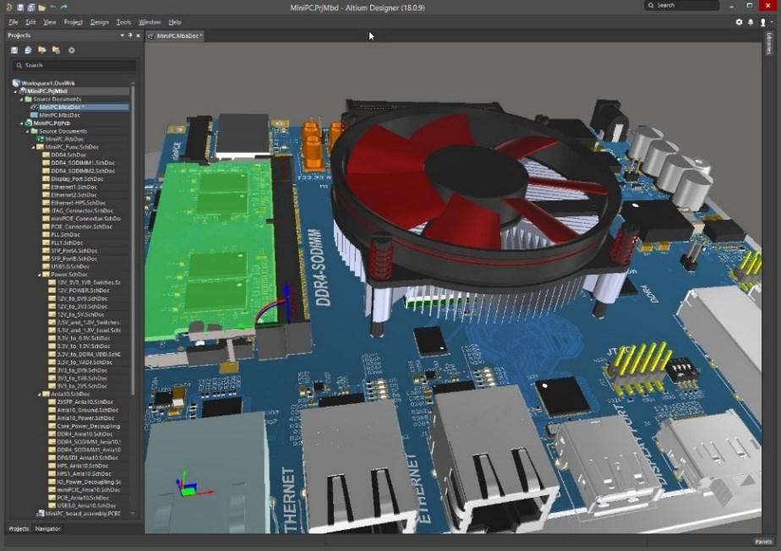781x551 pixels.
Task: Open the Edit menu
Action: pos(31,22)
